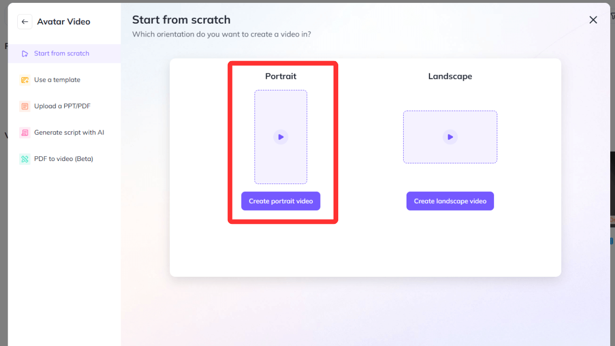Choose Upload a PPT/PDF in sidebar
The height and width of the screenshot is (346, 615).
pos(64,106)
